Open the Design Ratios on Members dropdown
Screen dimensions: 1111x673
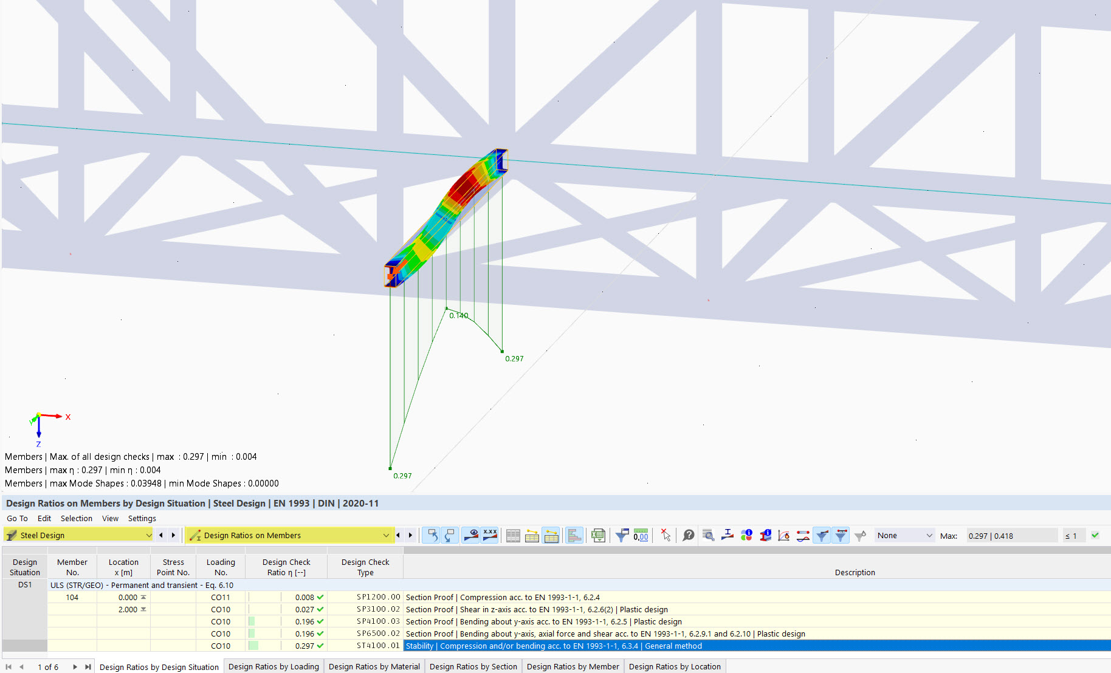(387, 535)
